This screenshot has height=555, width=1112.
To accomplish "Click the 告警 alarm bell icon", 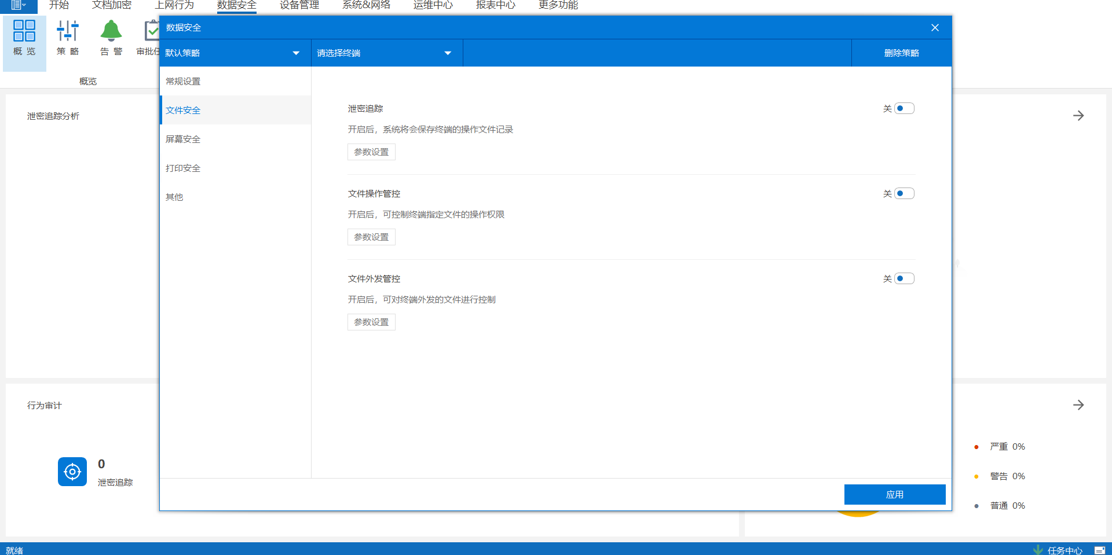I will tap(111, 31).
